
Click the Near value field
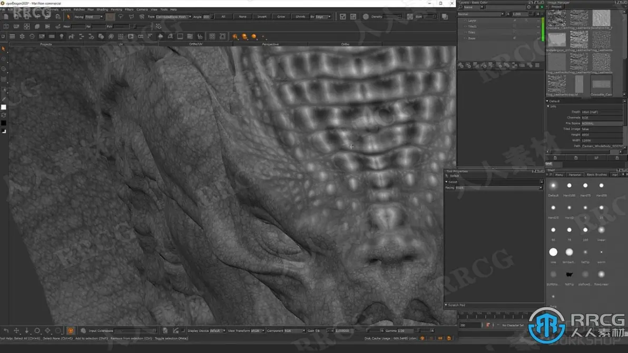tap(78, 26)
